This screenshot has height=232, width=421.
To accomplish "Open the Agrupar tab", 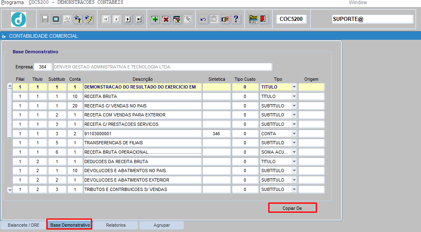I will click(x=162, y=225).
